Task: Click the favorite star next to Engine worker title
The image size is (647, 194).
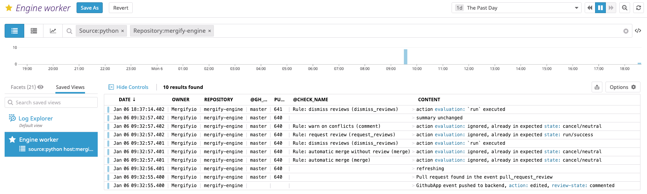Action: pos(9,8)
